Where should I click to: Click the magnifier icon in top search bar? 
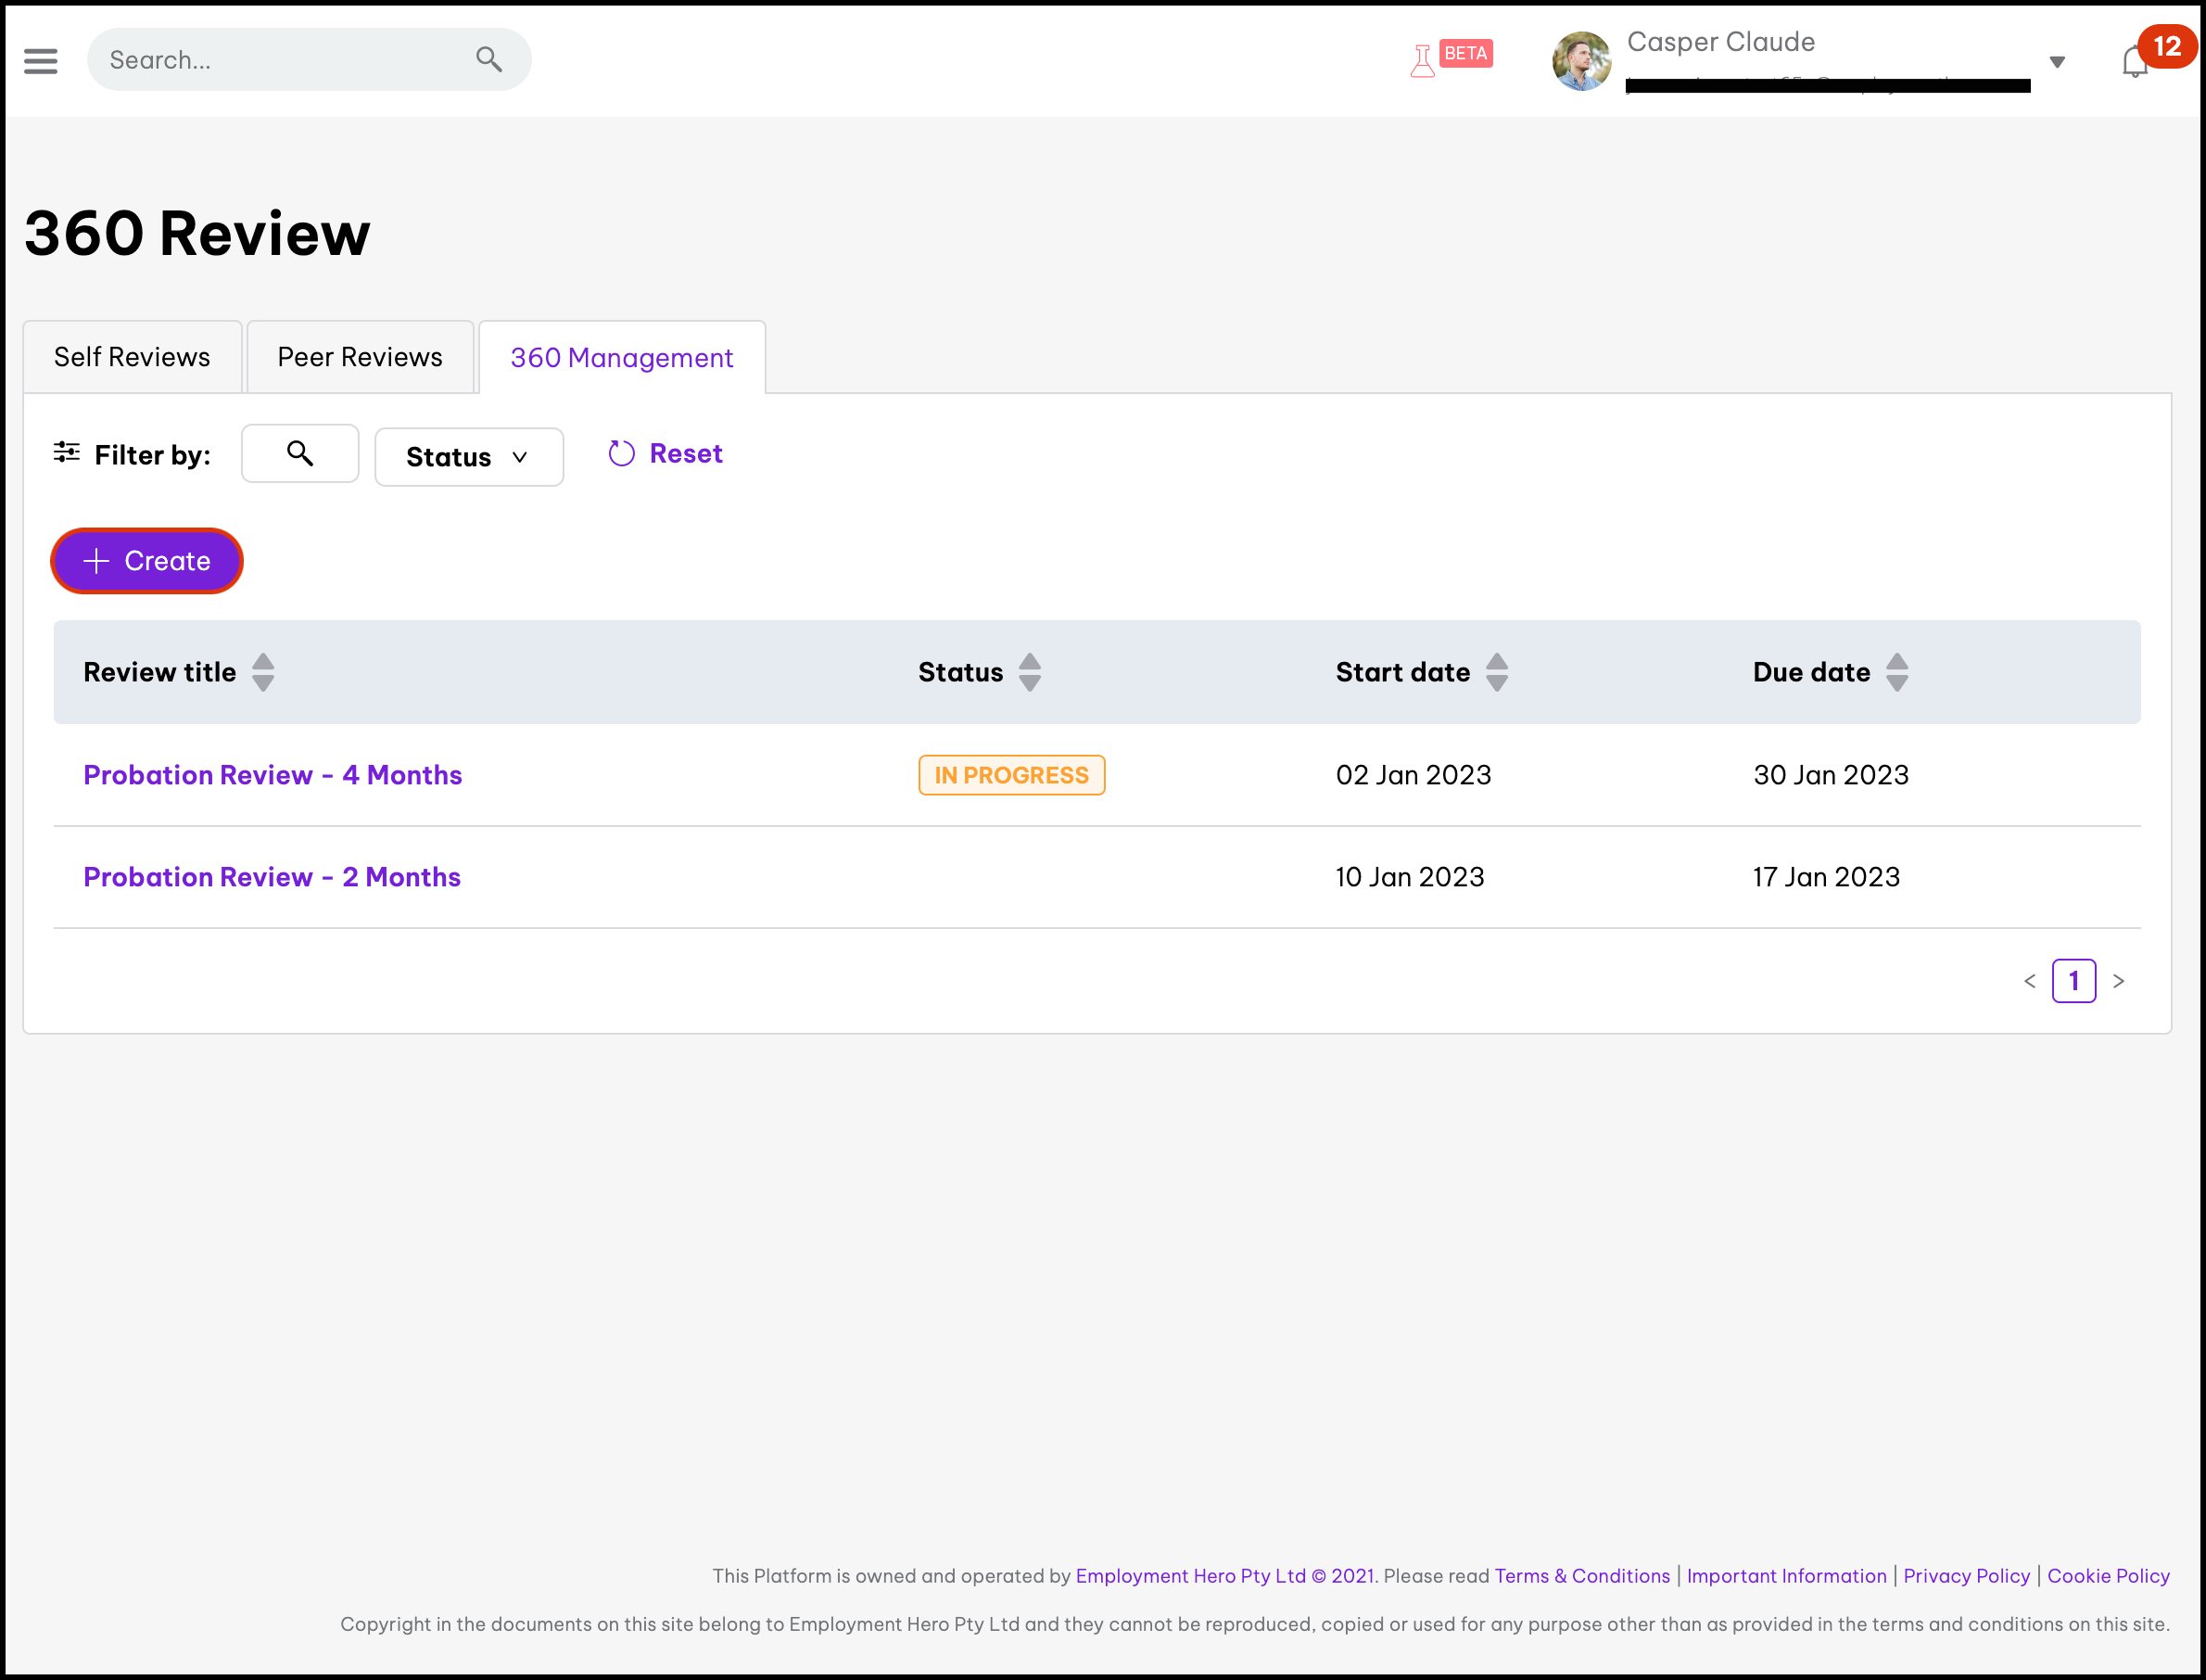[x=488, y=60]
